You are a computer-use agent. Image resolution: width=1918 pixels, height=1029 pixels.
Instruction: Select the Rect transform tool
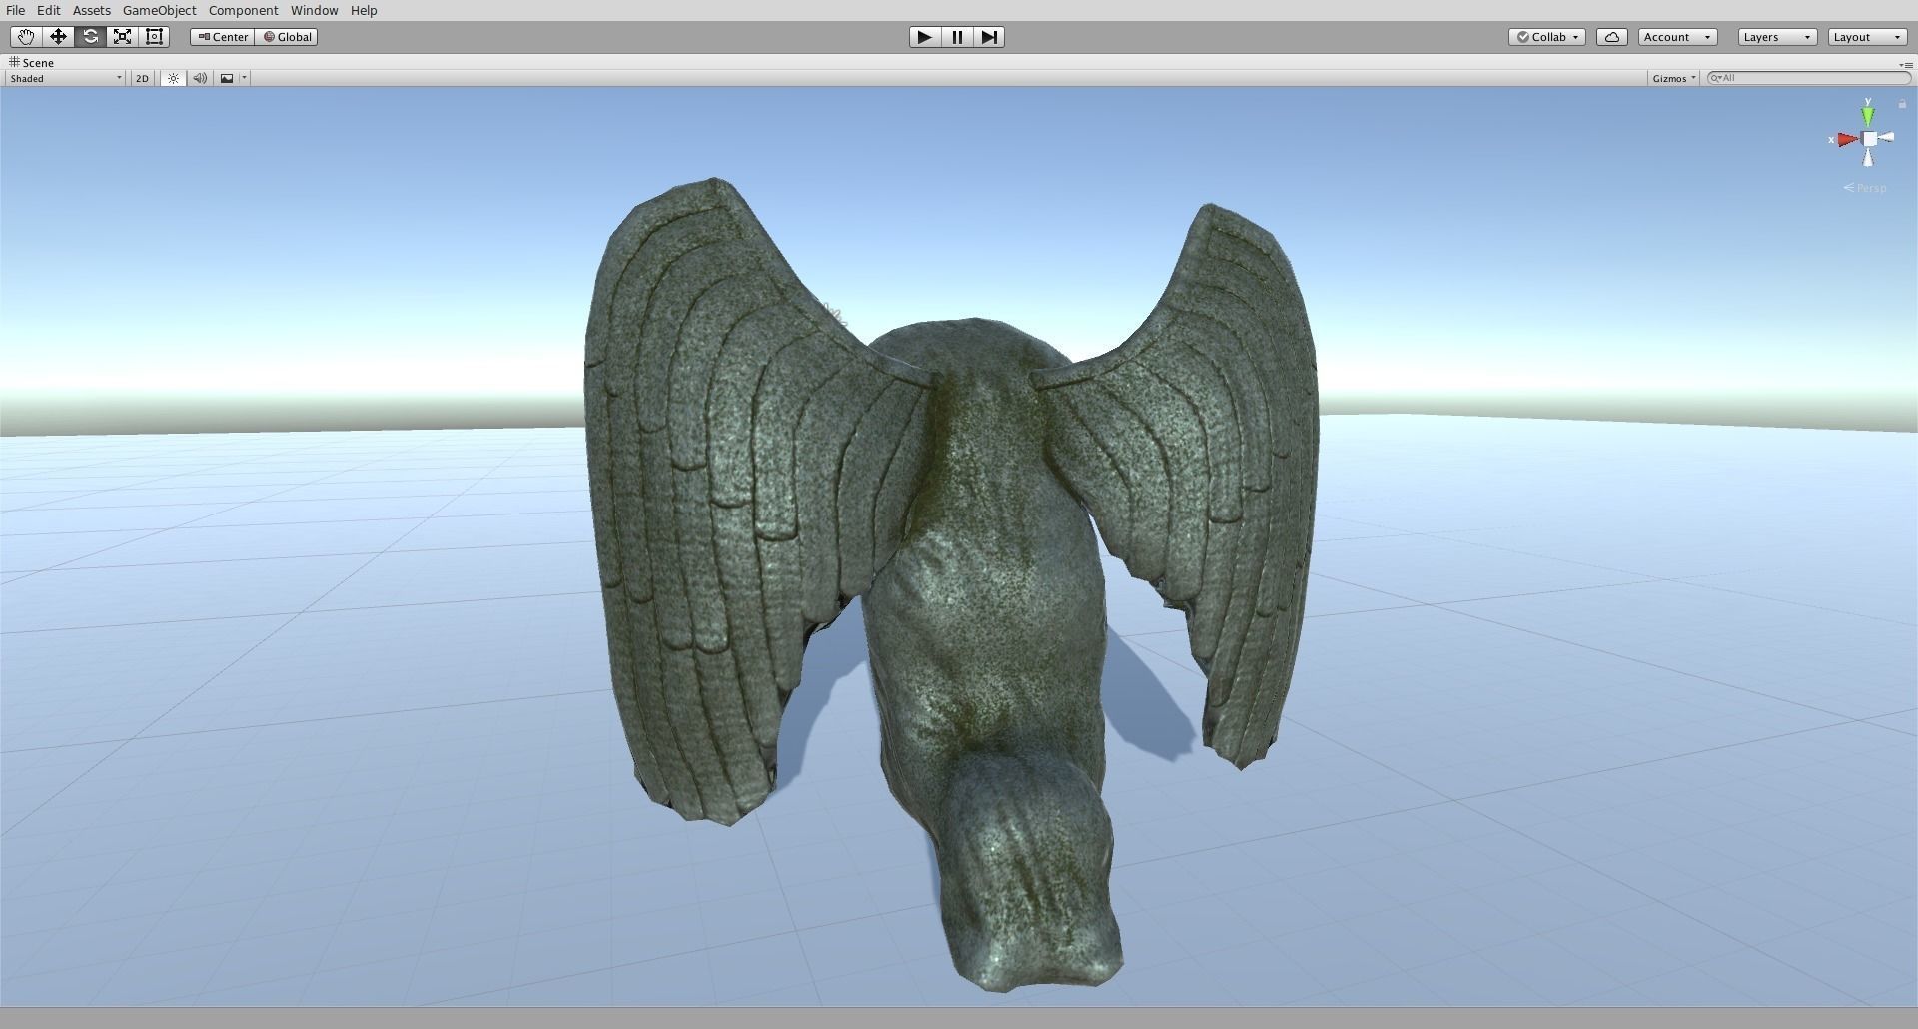154,37
